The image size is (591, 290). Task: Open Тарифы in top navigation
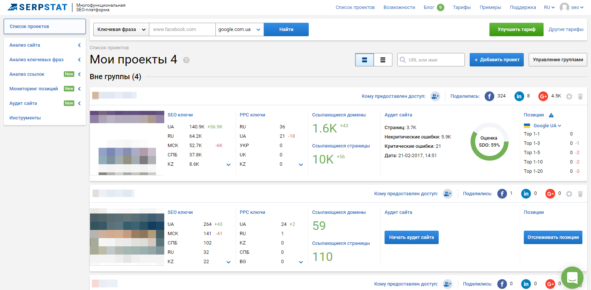461,7
